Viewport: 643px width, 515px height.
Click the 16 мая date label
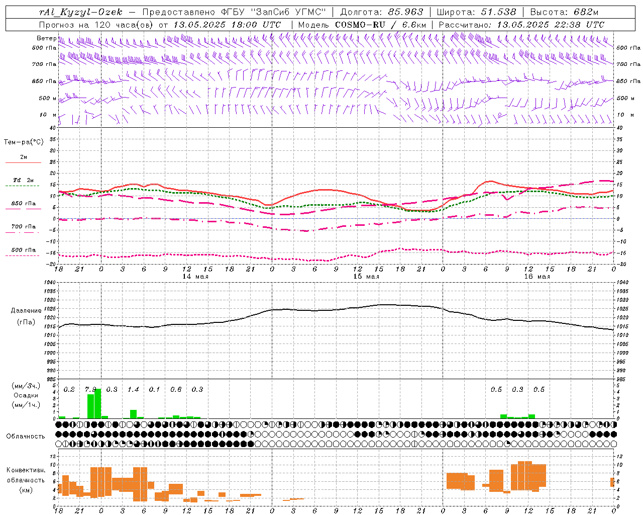537,277
